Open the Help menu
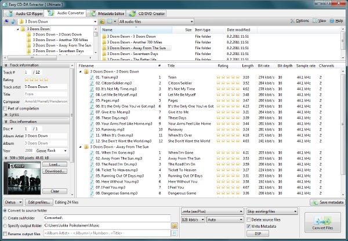This screenshot has height=241, width=348. coord(336,21)
